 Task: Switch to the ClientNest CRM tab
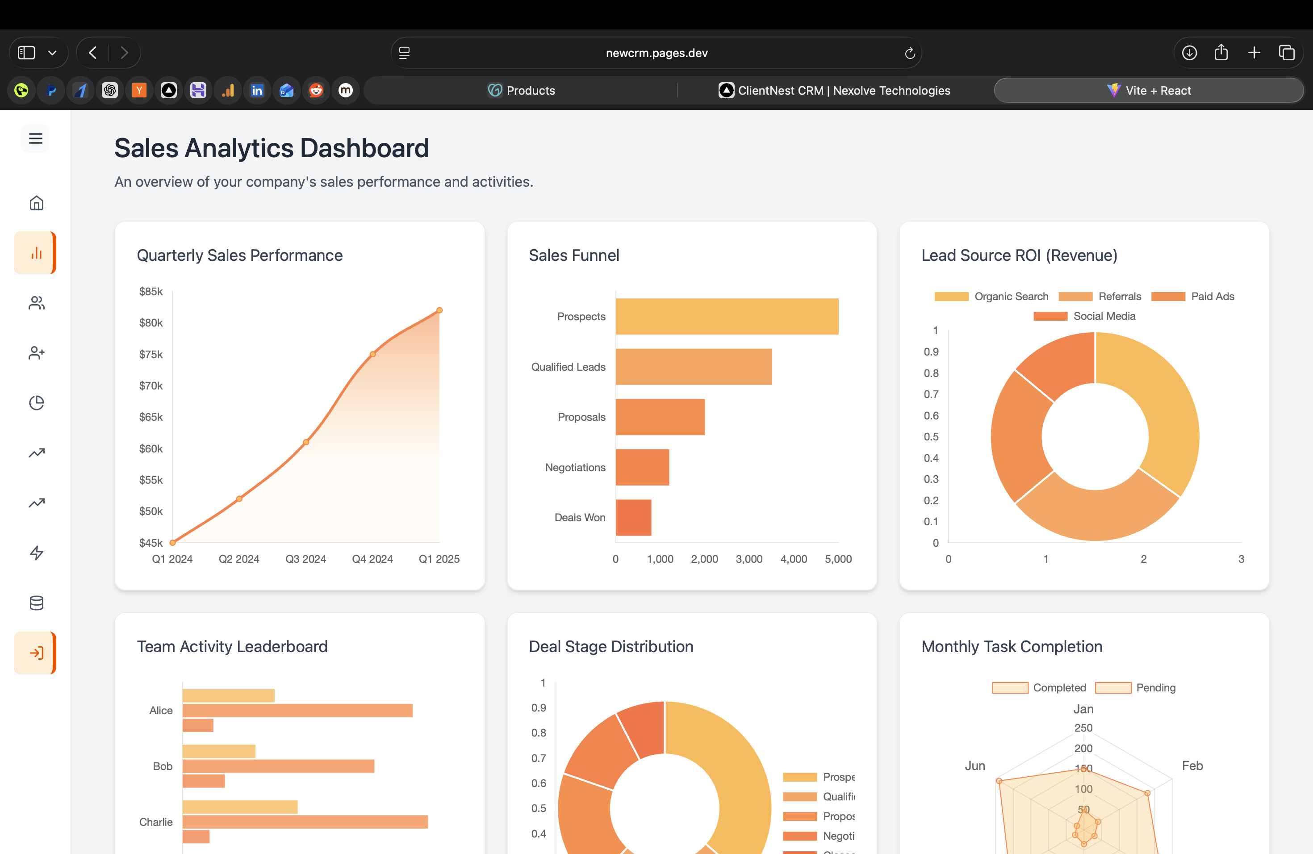(x=835, y=90)
